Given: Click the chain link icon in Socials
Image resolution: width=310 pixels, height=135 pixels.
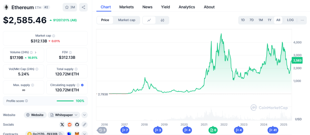Looking at the screenshot, I should click(84, 124).
